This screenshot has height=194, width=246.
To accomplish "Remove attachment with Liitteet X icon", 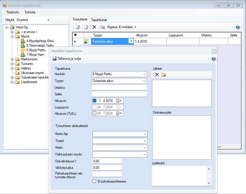I will 157,75.
